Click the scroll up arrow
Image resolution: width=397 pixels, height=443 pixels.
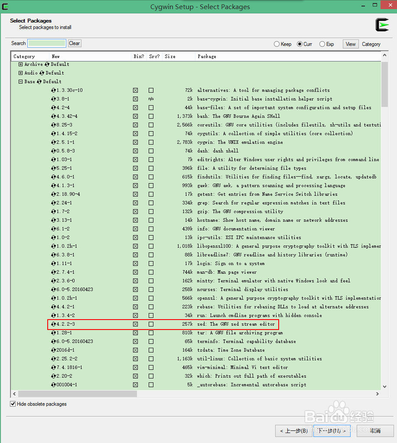point(384,55)
